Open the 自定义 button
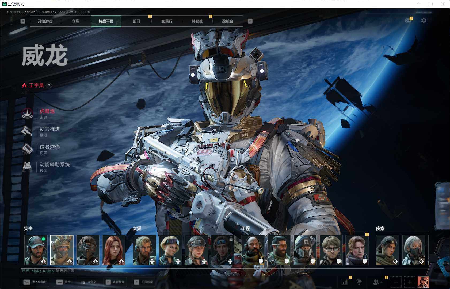The width and height of the screenshot is (450, 289). tap(88, 282)
